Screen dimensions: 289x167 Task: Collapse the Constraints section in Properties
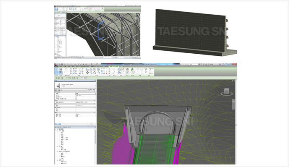pos(95,92)
